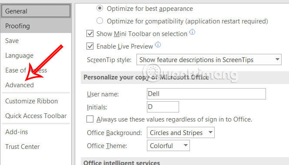Open the Office Background dropdown
The height and width of the screenshot is (165, 289).
pos(181,132)
